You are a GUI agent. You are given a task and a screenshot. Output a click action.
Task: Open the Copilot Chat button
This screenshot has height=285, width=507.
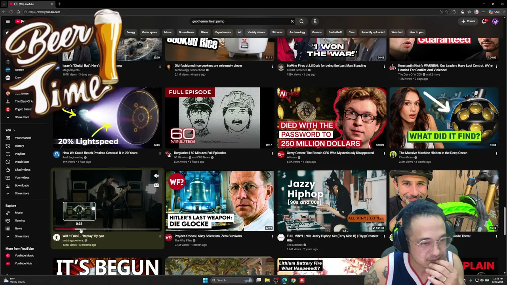[x=494, y=12]
